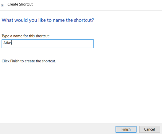Screen dimensions: 162x134
Task: Click the Create Shortcut title bar icon
Action: (x=2, y=5)
